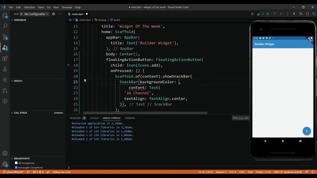Click line number 18 in the gutter
Image resolution: width=317 pixels, height=178 pixels.
(x=76, y=65)
